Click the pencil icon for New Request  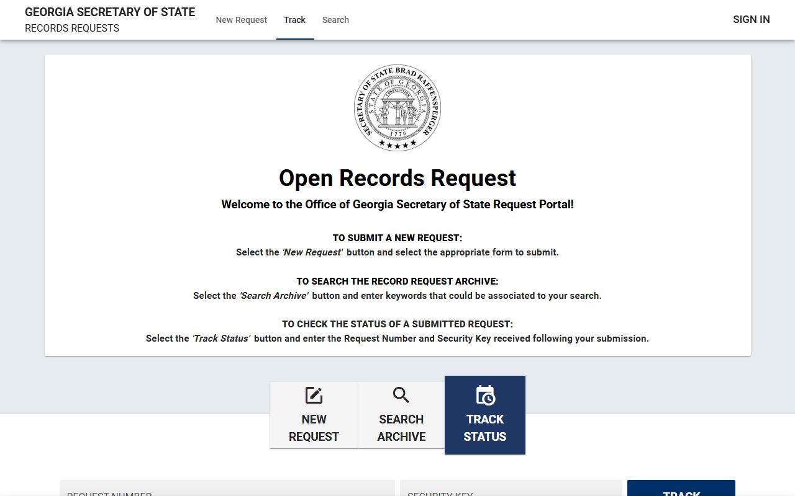[x=314, y=395]
